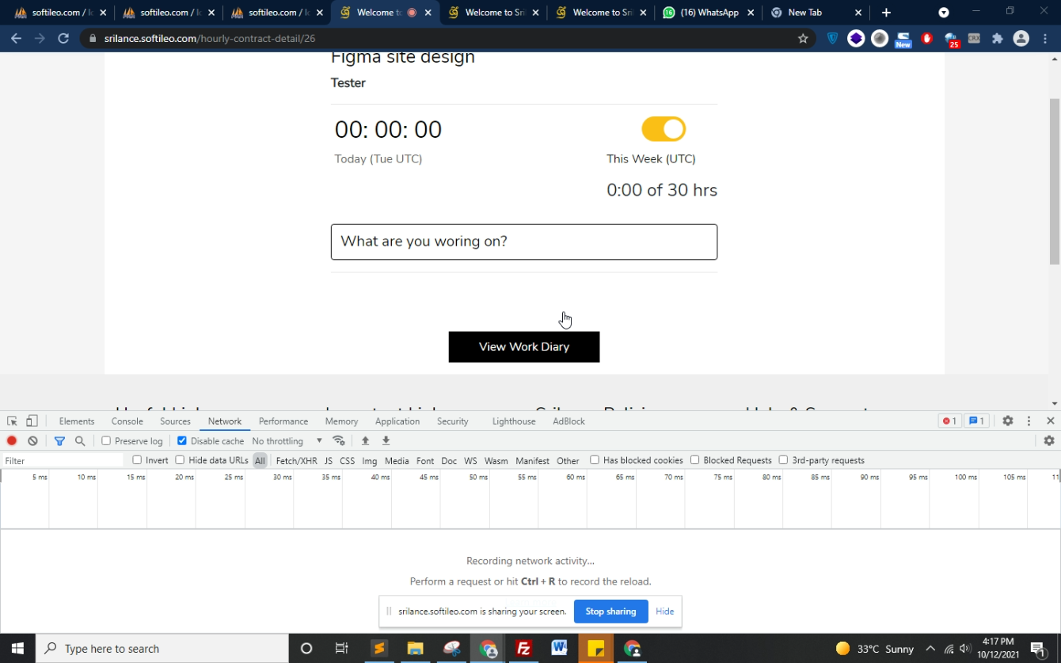1061x663 pixels.
Task: Open DevTools three-dot customize menu
Action: (x=1029, y=421)
